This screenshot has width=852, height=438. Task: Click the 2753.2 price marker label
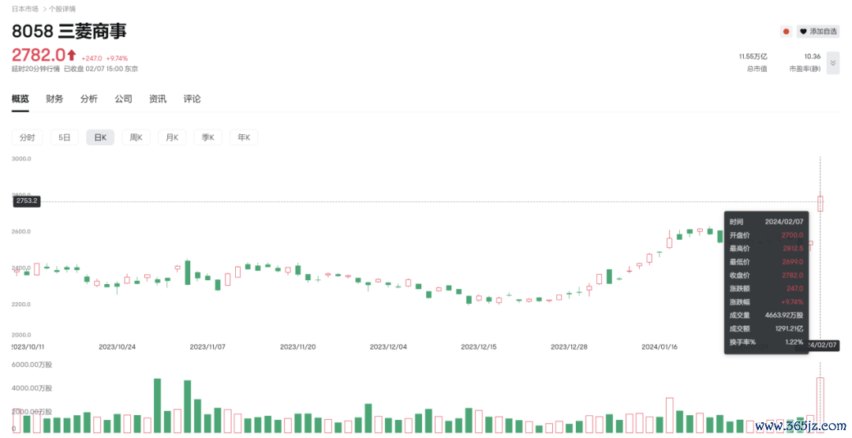coord(27,201)
